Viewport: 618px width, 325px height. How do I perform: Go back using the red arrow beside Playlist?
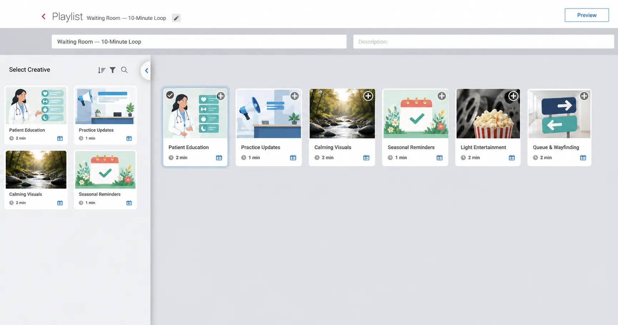(x=44, y=16)
